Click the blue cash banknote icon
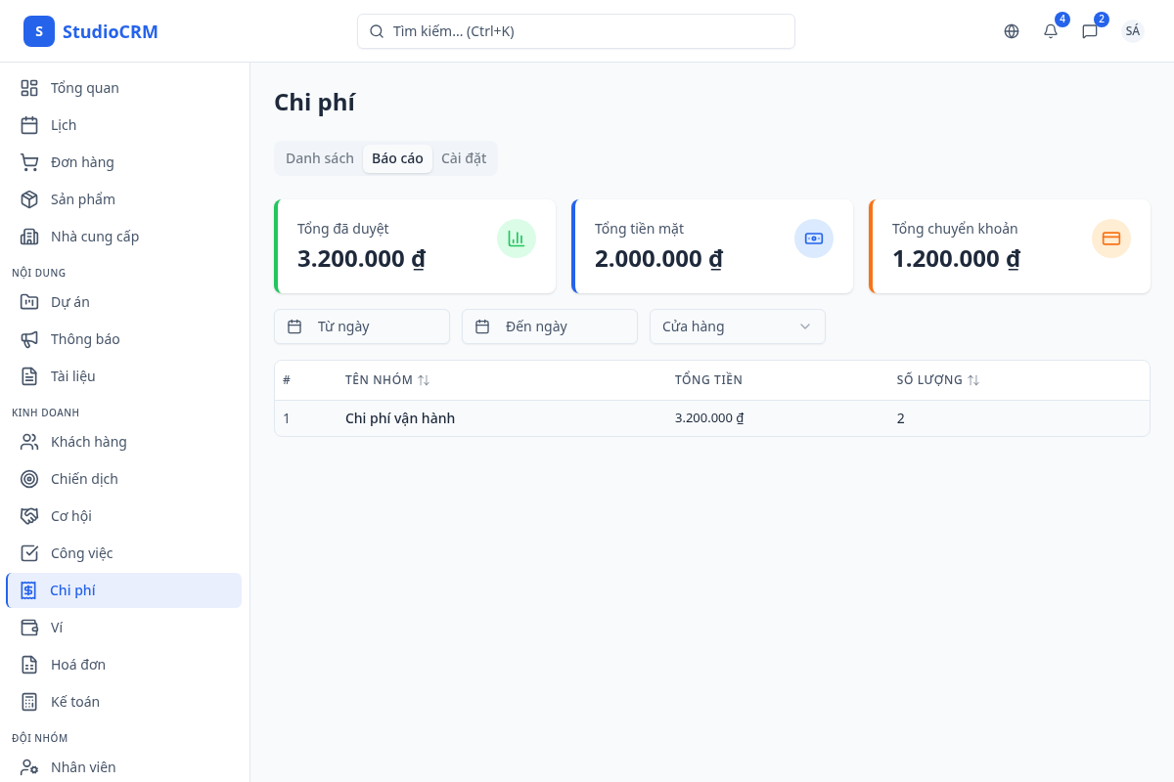1174x782 pixels. pos(814,239)
